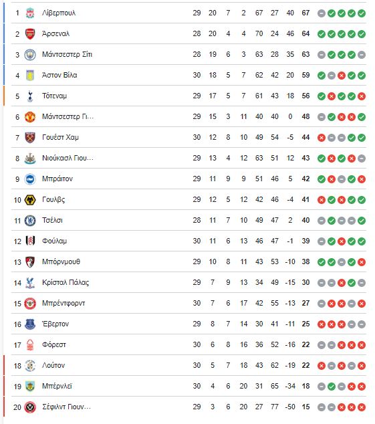The width and height of the screenshot is (375, 424).
Task: Click the Everton club crest icon
Action: point(30,324)
